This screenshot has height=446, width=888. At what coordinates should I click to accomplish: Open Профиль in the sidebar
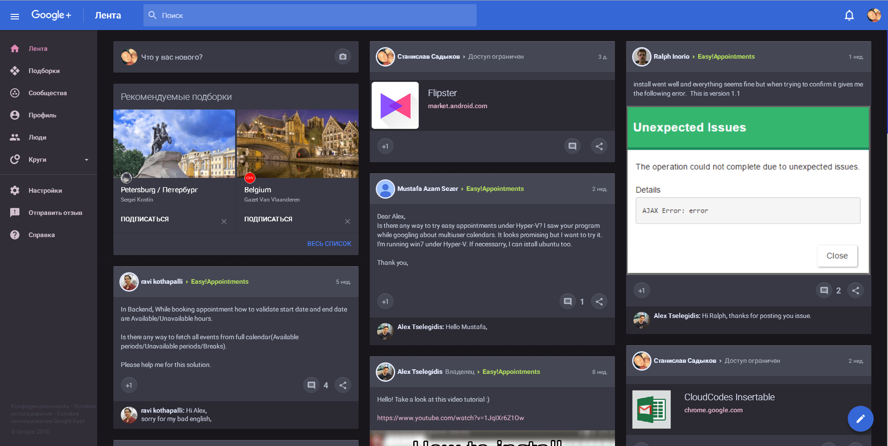point(49,115)
